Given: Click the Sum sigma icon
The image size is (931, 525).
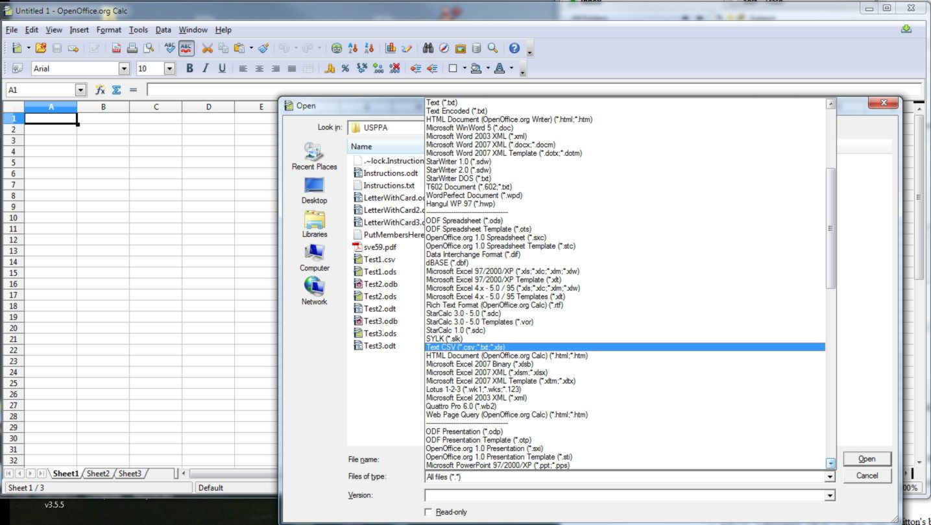Looking at the screenshot, I should pyautogui.click(x=117, y=90).
